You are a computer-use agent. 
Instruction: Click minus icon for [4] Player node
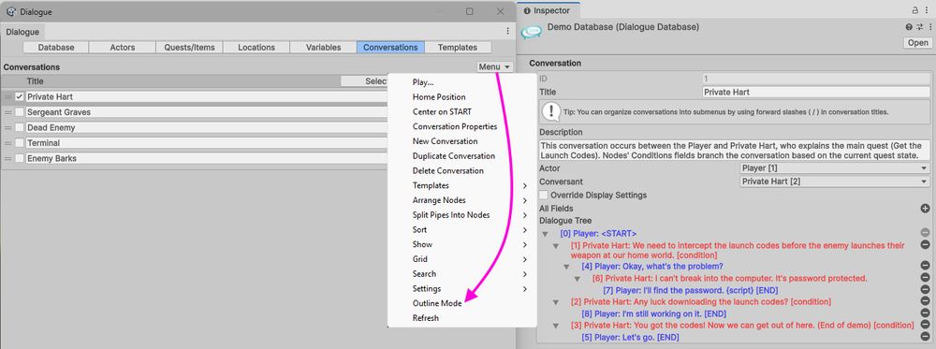[x=926, y=266]
